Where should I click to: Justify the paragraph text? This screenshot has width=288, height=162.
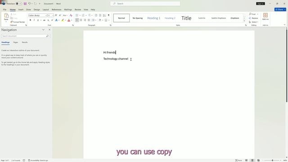tap(89, 20)
